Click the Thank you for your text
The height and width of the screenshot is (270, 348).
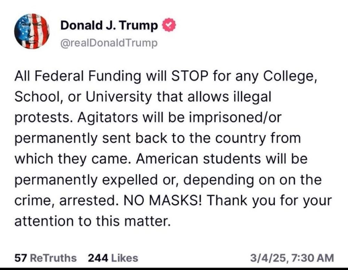point(269,201)
